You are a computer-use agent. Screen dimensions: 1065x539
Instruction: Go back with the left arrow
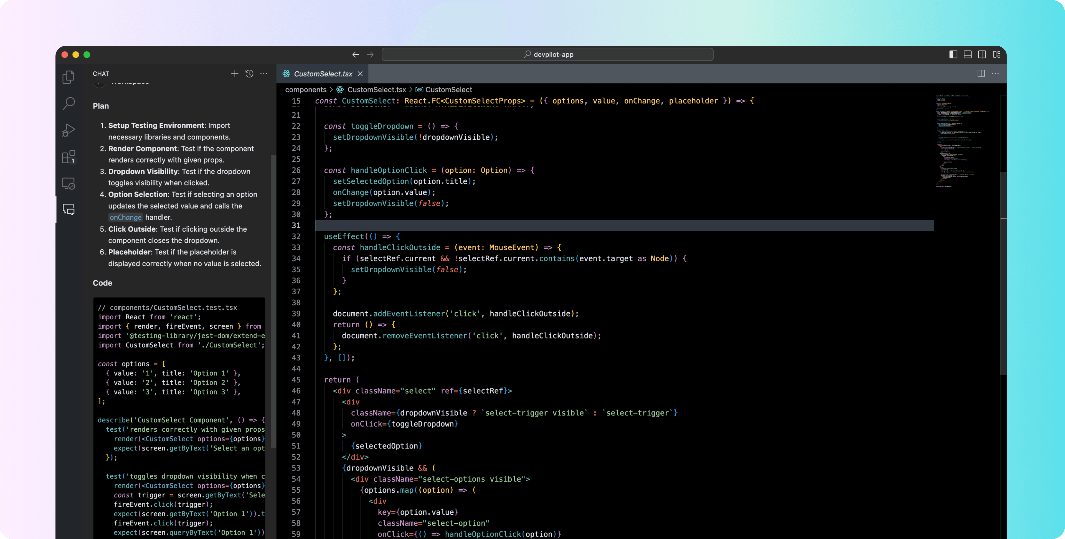pyautogui.click(x=356, y=55)
